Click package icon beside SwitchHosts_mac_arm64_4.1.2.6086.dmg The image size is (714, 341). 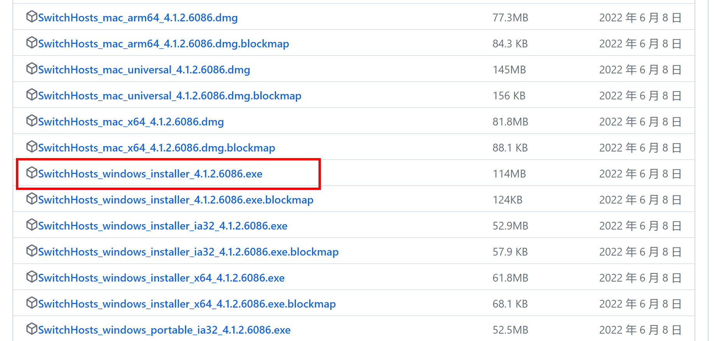coord(32,17)
